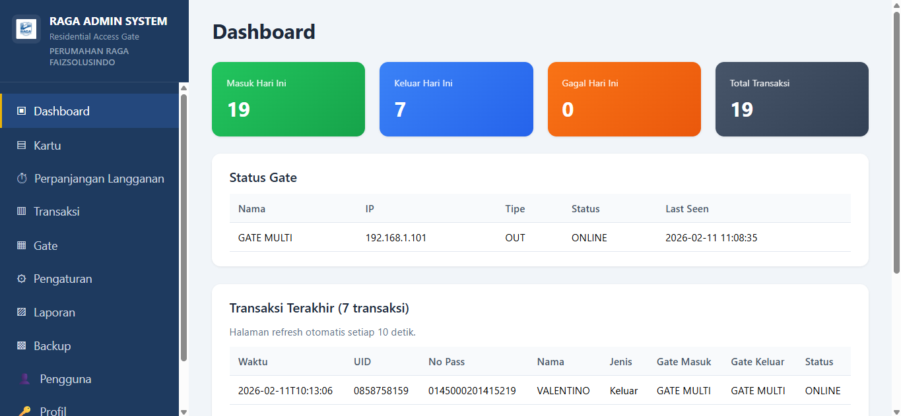The height and width of the screenshot is (416, 901).
Task: Click the Kartu card icon
Action: [x=21, y=146]
